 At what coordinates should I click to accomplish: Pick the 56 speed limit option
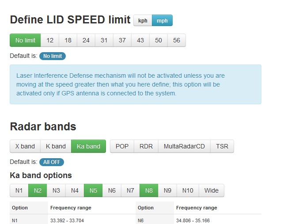click(177, 40)
